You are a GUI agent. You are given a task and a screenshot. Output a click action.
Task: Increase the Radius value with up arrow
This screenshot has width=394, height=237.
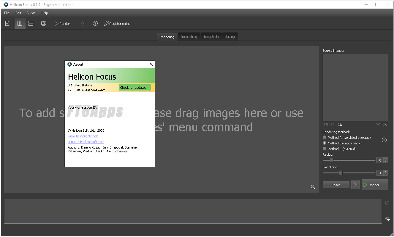pyautogui.click(x=386, y=159)
